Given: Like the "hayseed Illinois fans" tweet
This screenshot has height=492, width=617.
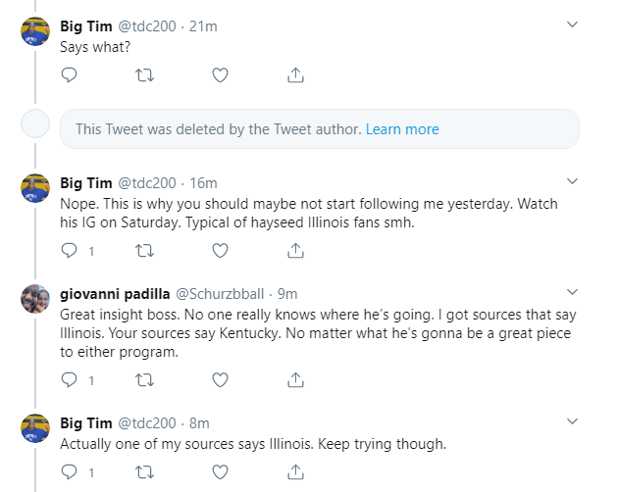Looking at the screenshot, I should [x=221, y=250].
